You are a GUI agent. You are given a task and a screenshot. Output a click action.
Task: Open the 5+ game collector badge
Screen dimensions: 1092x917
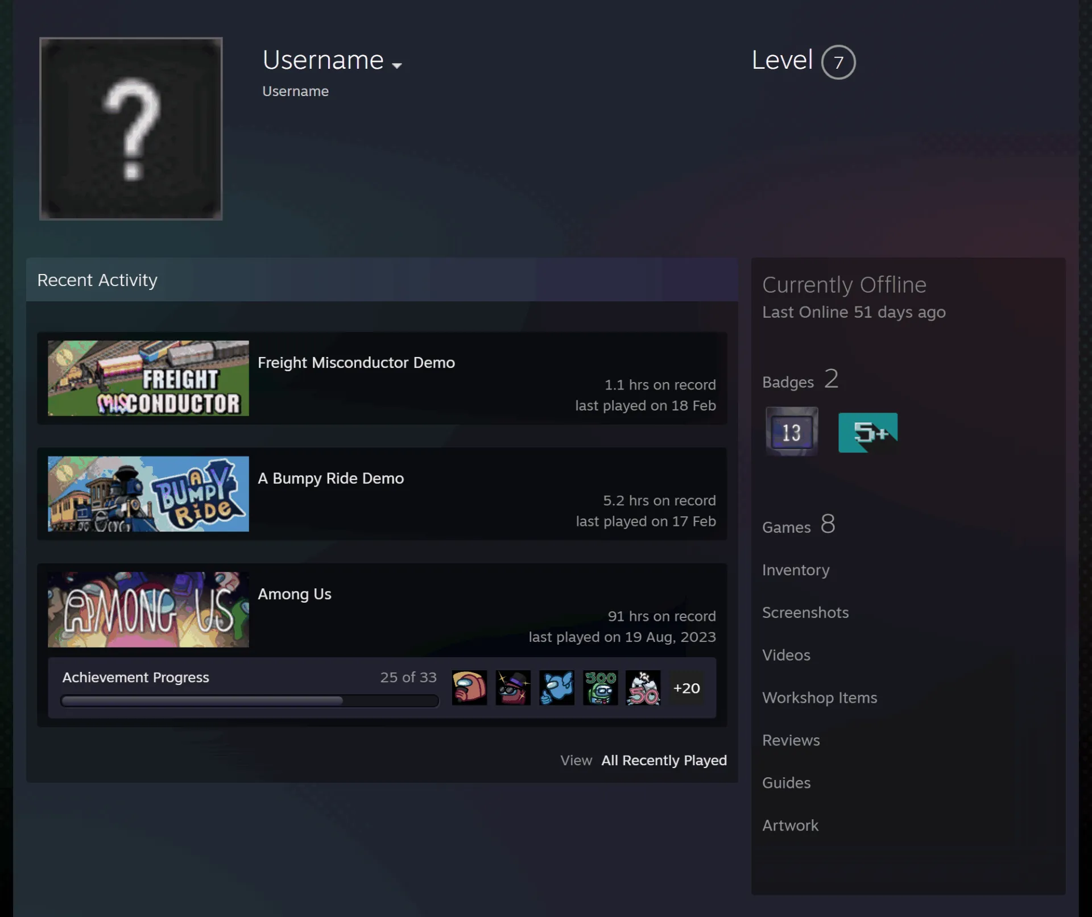868,433
